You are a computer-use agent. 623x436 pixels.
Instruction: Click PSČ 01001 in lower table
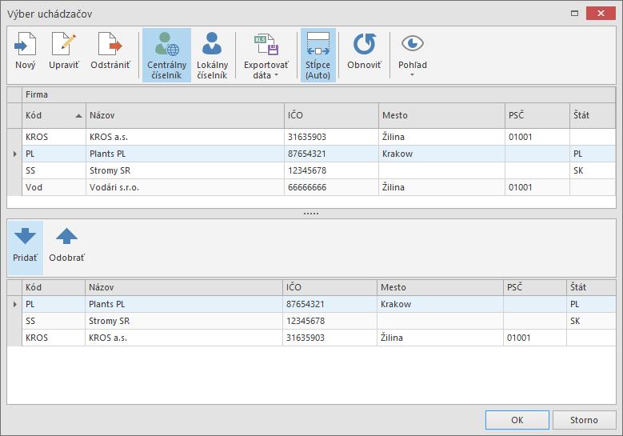click(535, 338)
